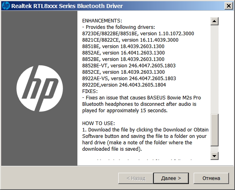Click the large HP logo on gray panel
235x190 pixels.
pyautogui.click(x=40, y=89)
